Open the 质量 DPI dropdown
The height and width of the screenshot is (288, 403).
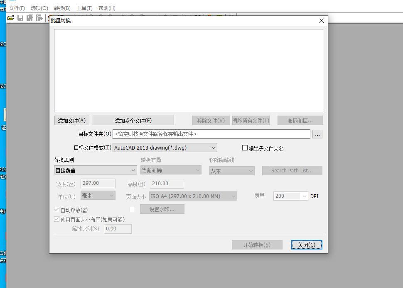pyautogui.click(x=304, y=196)
